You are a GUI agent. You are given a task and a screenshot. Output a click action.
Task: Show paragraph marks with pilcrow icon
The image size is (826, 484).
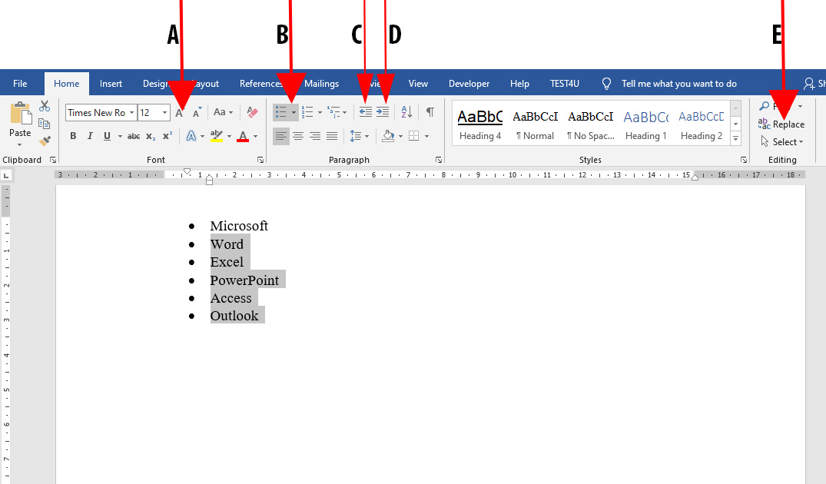pyautogui.click(x=430, y=112)
